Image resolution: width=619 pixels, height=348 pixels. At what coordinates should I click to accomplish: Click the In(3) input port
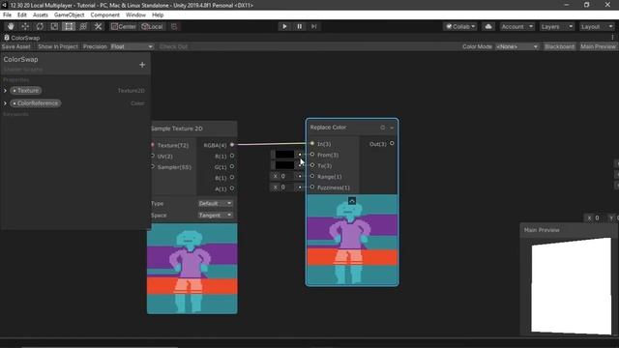click(312, 144)
